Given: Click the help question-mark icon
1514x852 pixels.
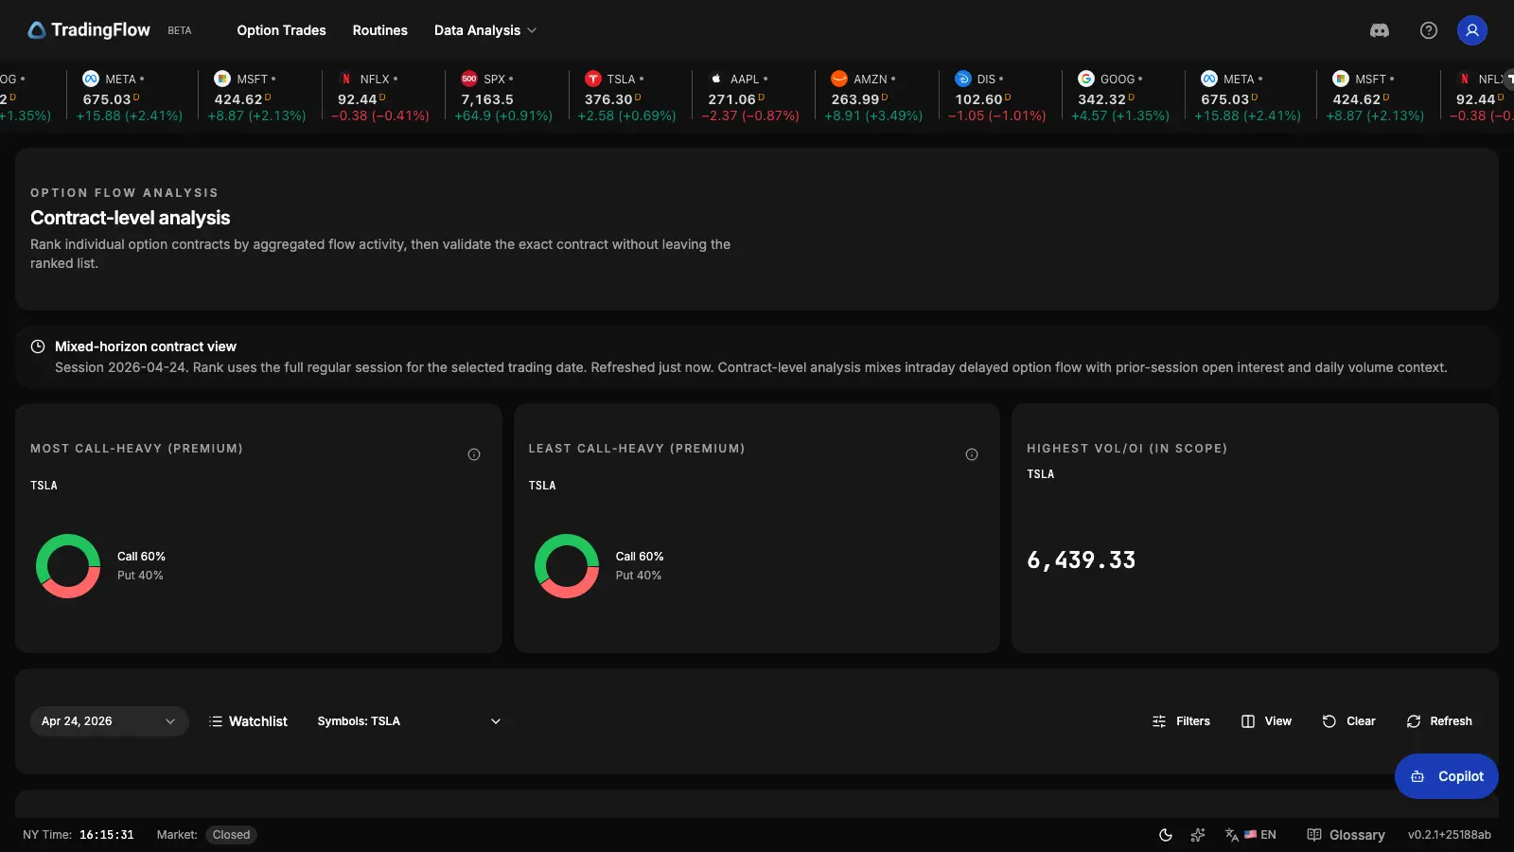Looking at the screenshot, I should pos(1428,30).
